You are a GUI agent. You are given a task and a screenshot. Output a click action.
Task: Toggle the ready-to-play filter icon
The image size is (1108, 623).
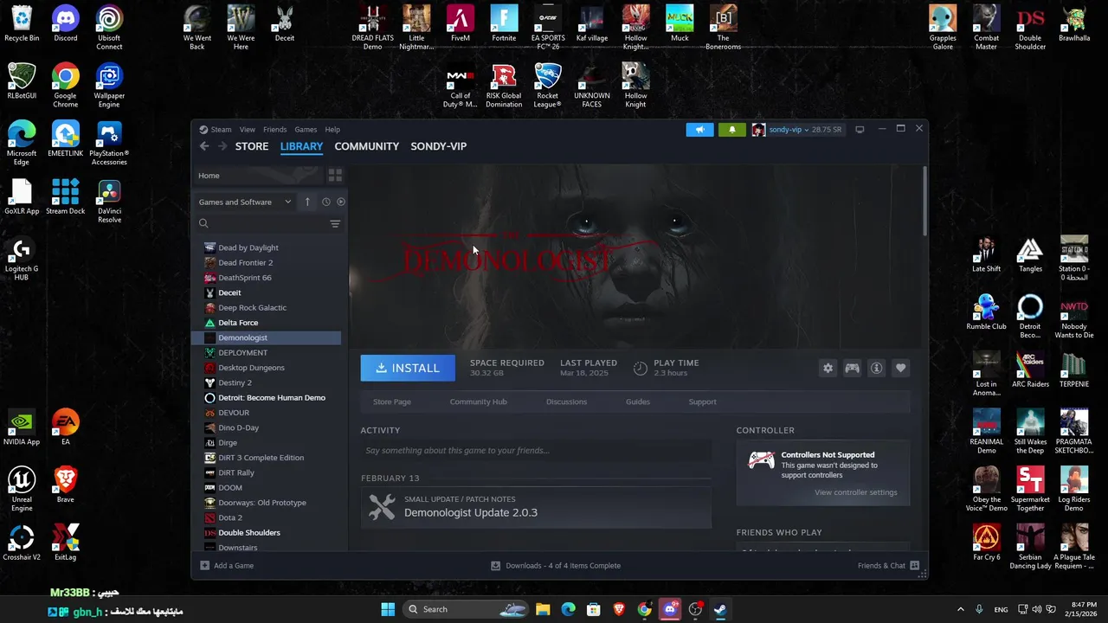340,202
